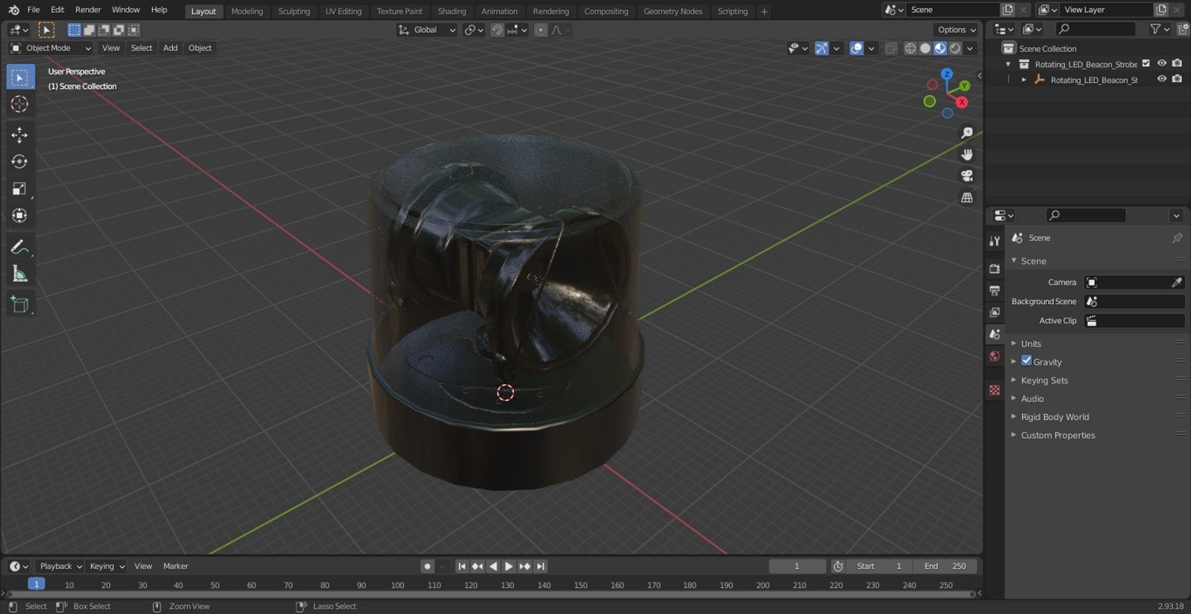Jump to the animation endpoint

[541, 566]
